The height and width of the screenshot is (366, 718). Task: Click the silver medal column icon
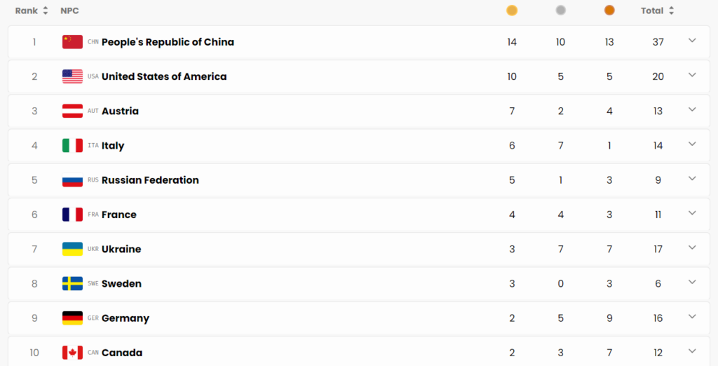pyautogui.click(x=560, y=11)
